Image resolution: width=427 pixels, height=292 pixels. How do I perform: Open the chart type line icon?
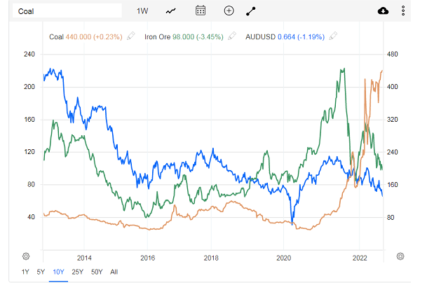171,11
